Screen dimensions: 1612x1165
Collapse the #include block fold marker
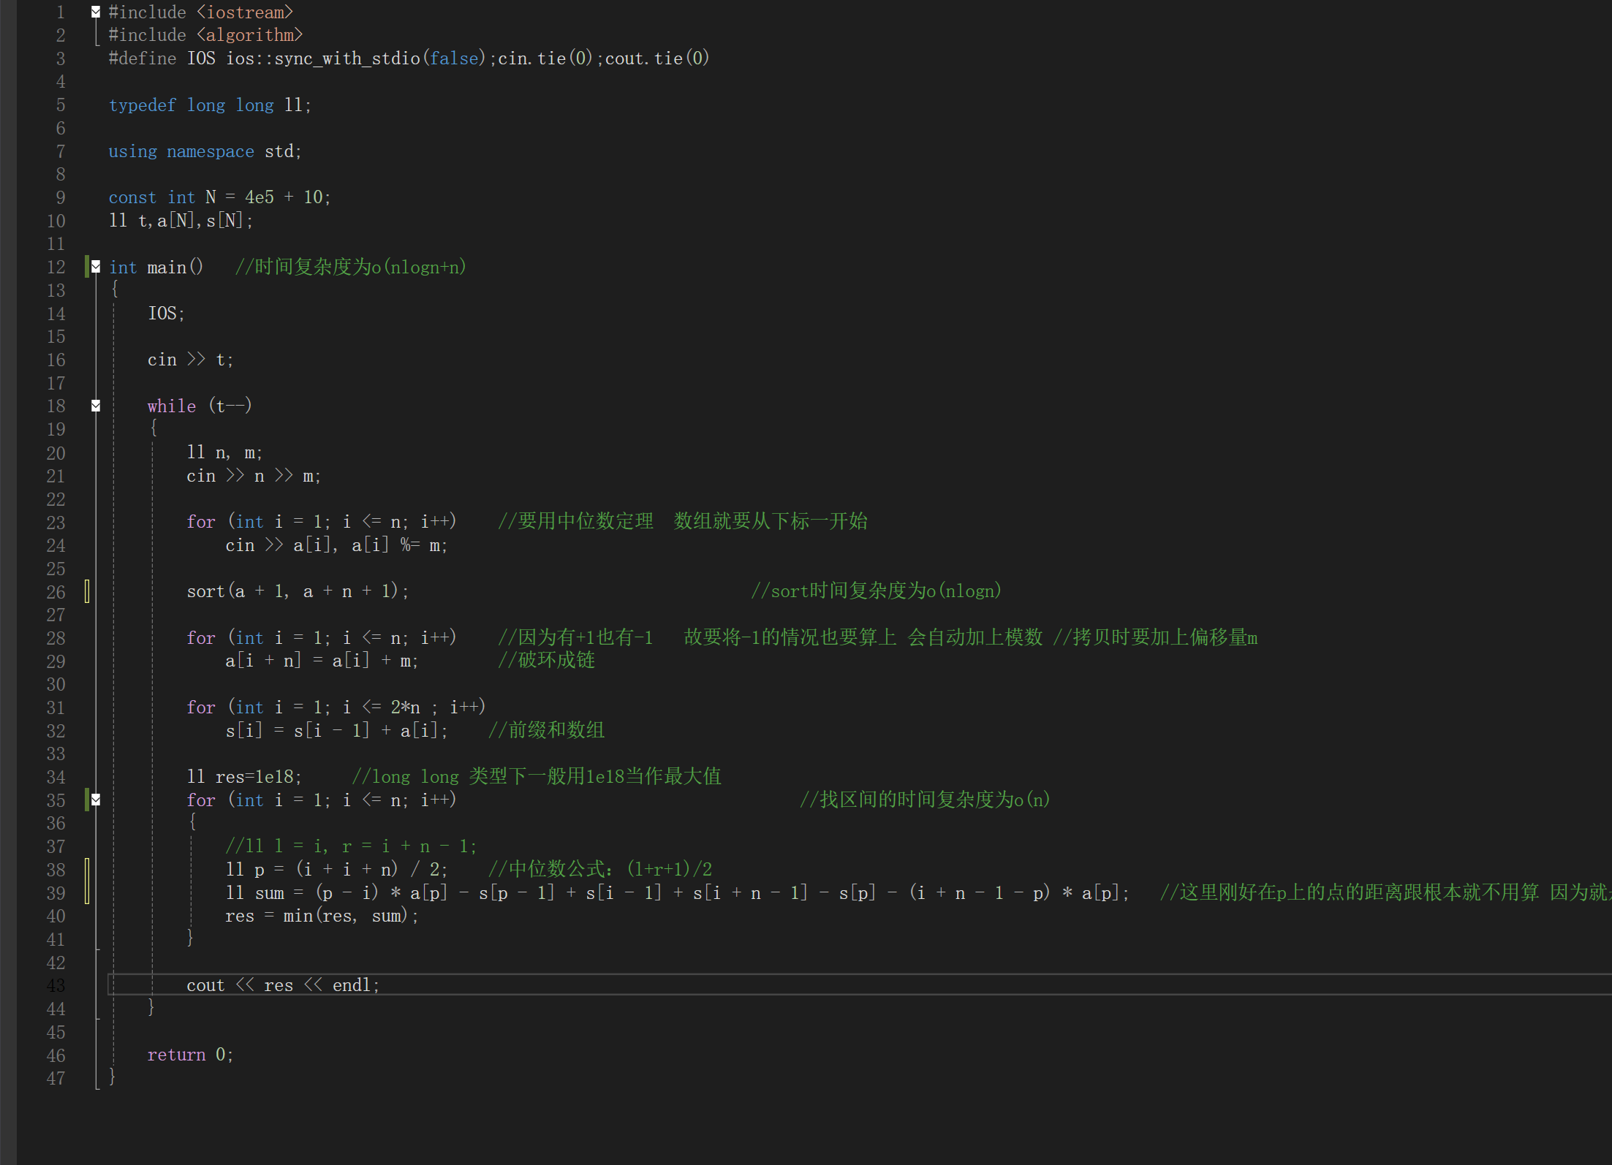pos(96,12)
